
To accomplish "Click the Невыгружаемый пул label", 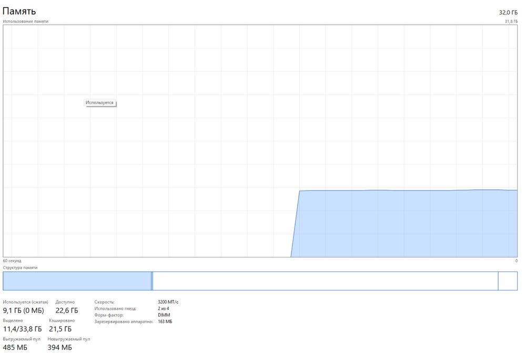I will click(x=69, y=339).
